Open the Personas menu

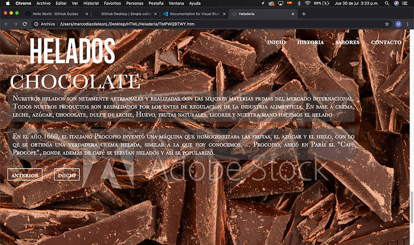135,3
